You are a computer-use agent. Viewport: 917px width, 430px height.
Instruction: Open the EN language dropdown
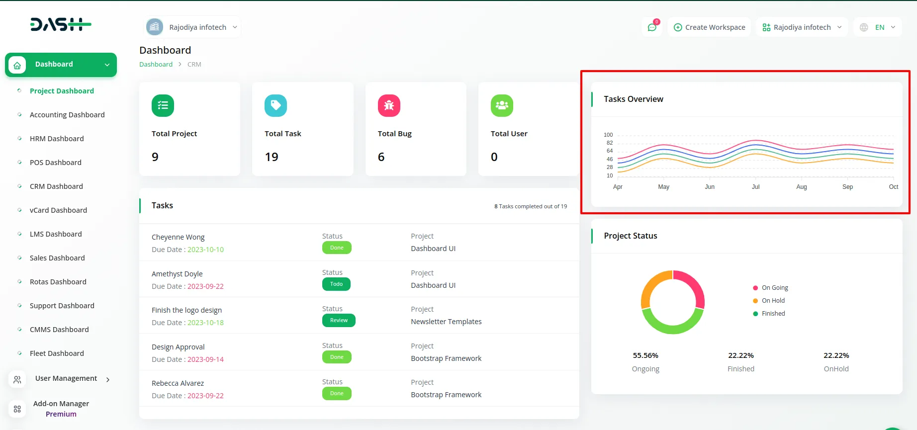pyautogui.click(x=878, y=27)
